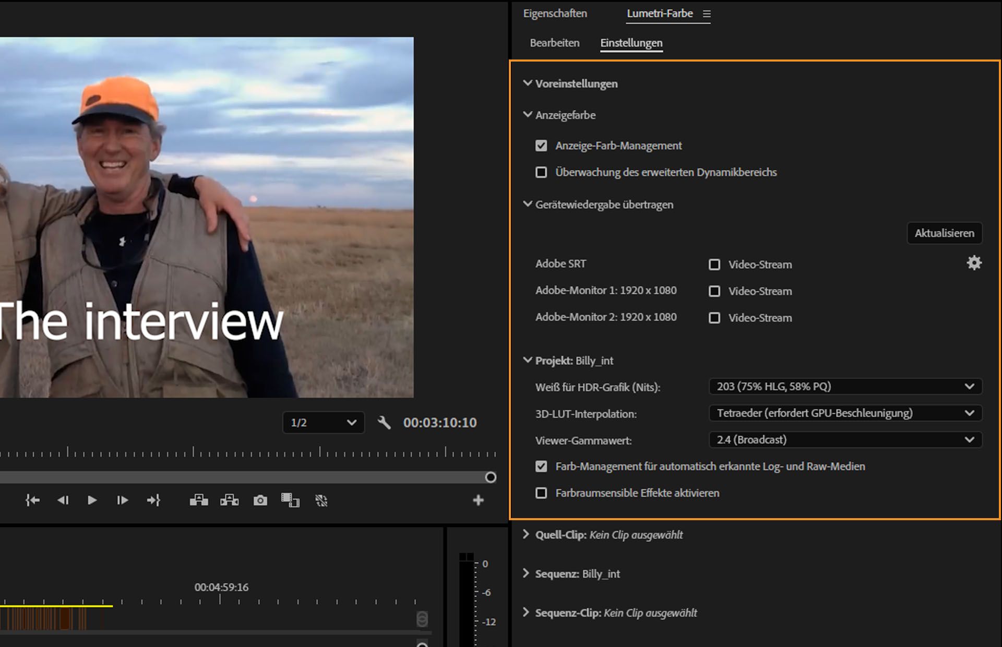Click the Aktualisieren button

coord(944,233)
